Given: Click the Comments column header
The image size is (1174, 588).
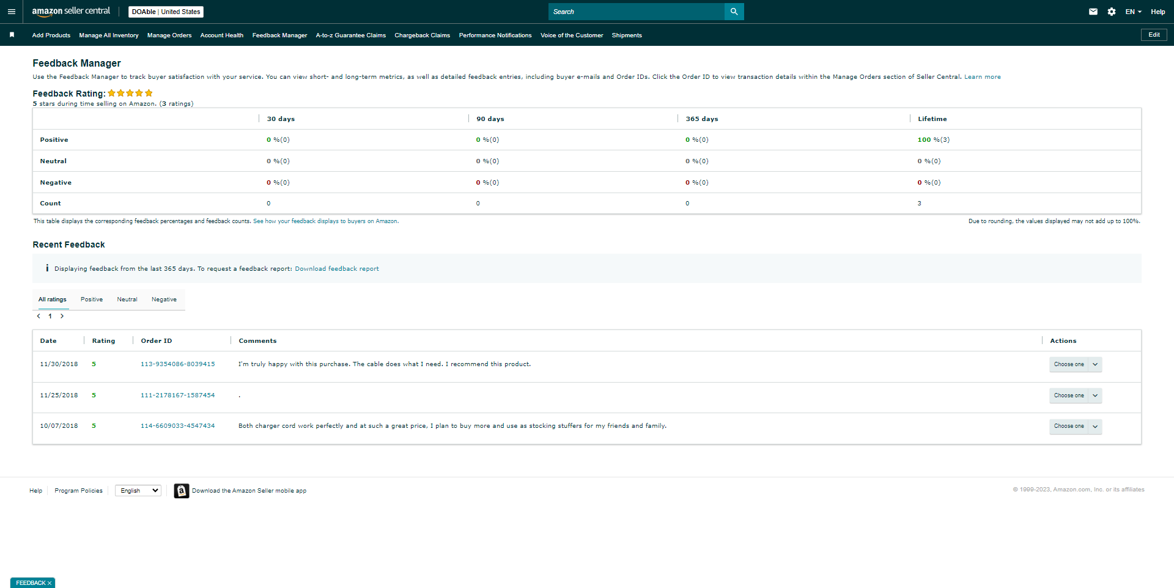Looking at the screenshot, I should 257,341.
